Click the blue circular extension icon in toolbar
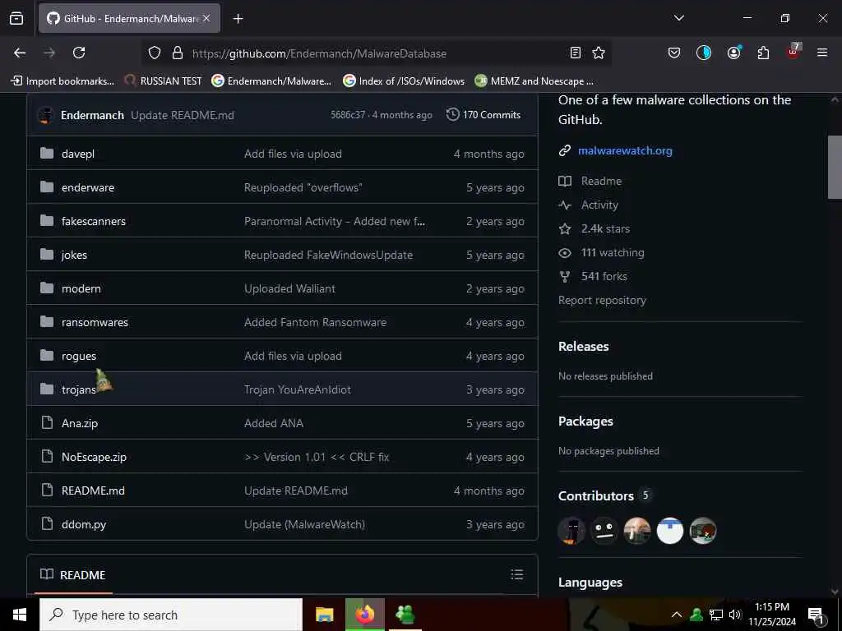842x631 pixels. (704, 53)
